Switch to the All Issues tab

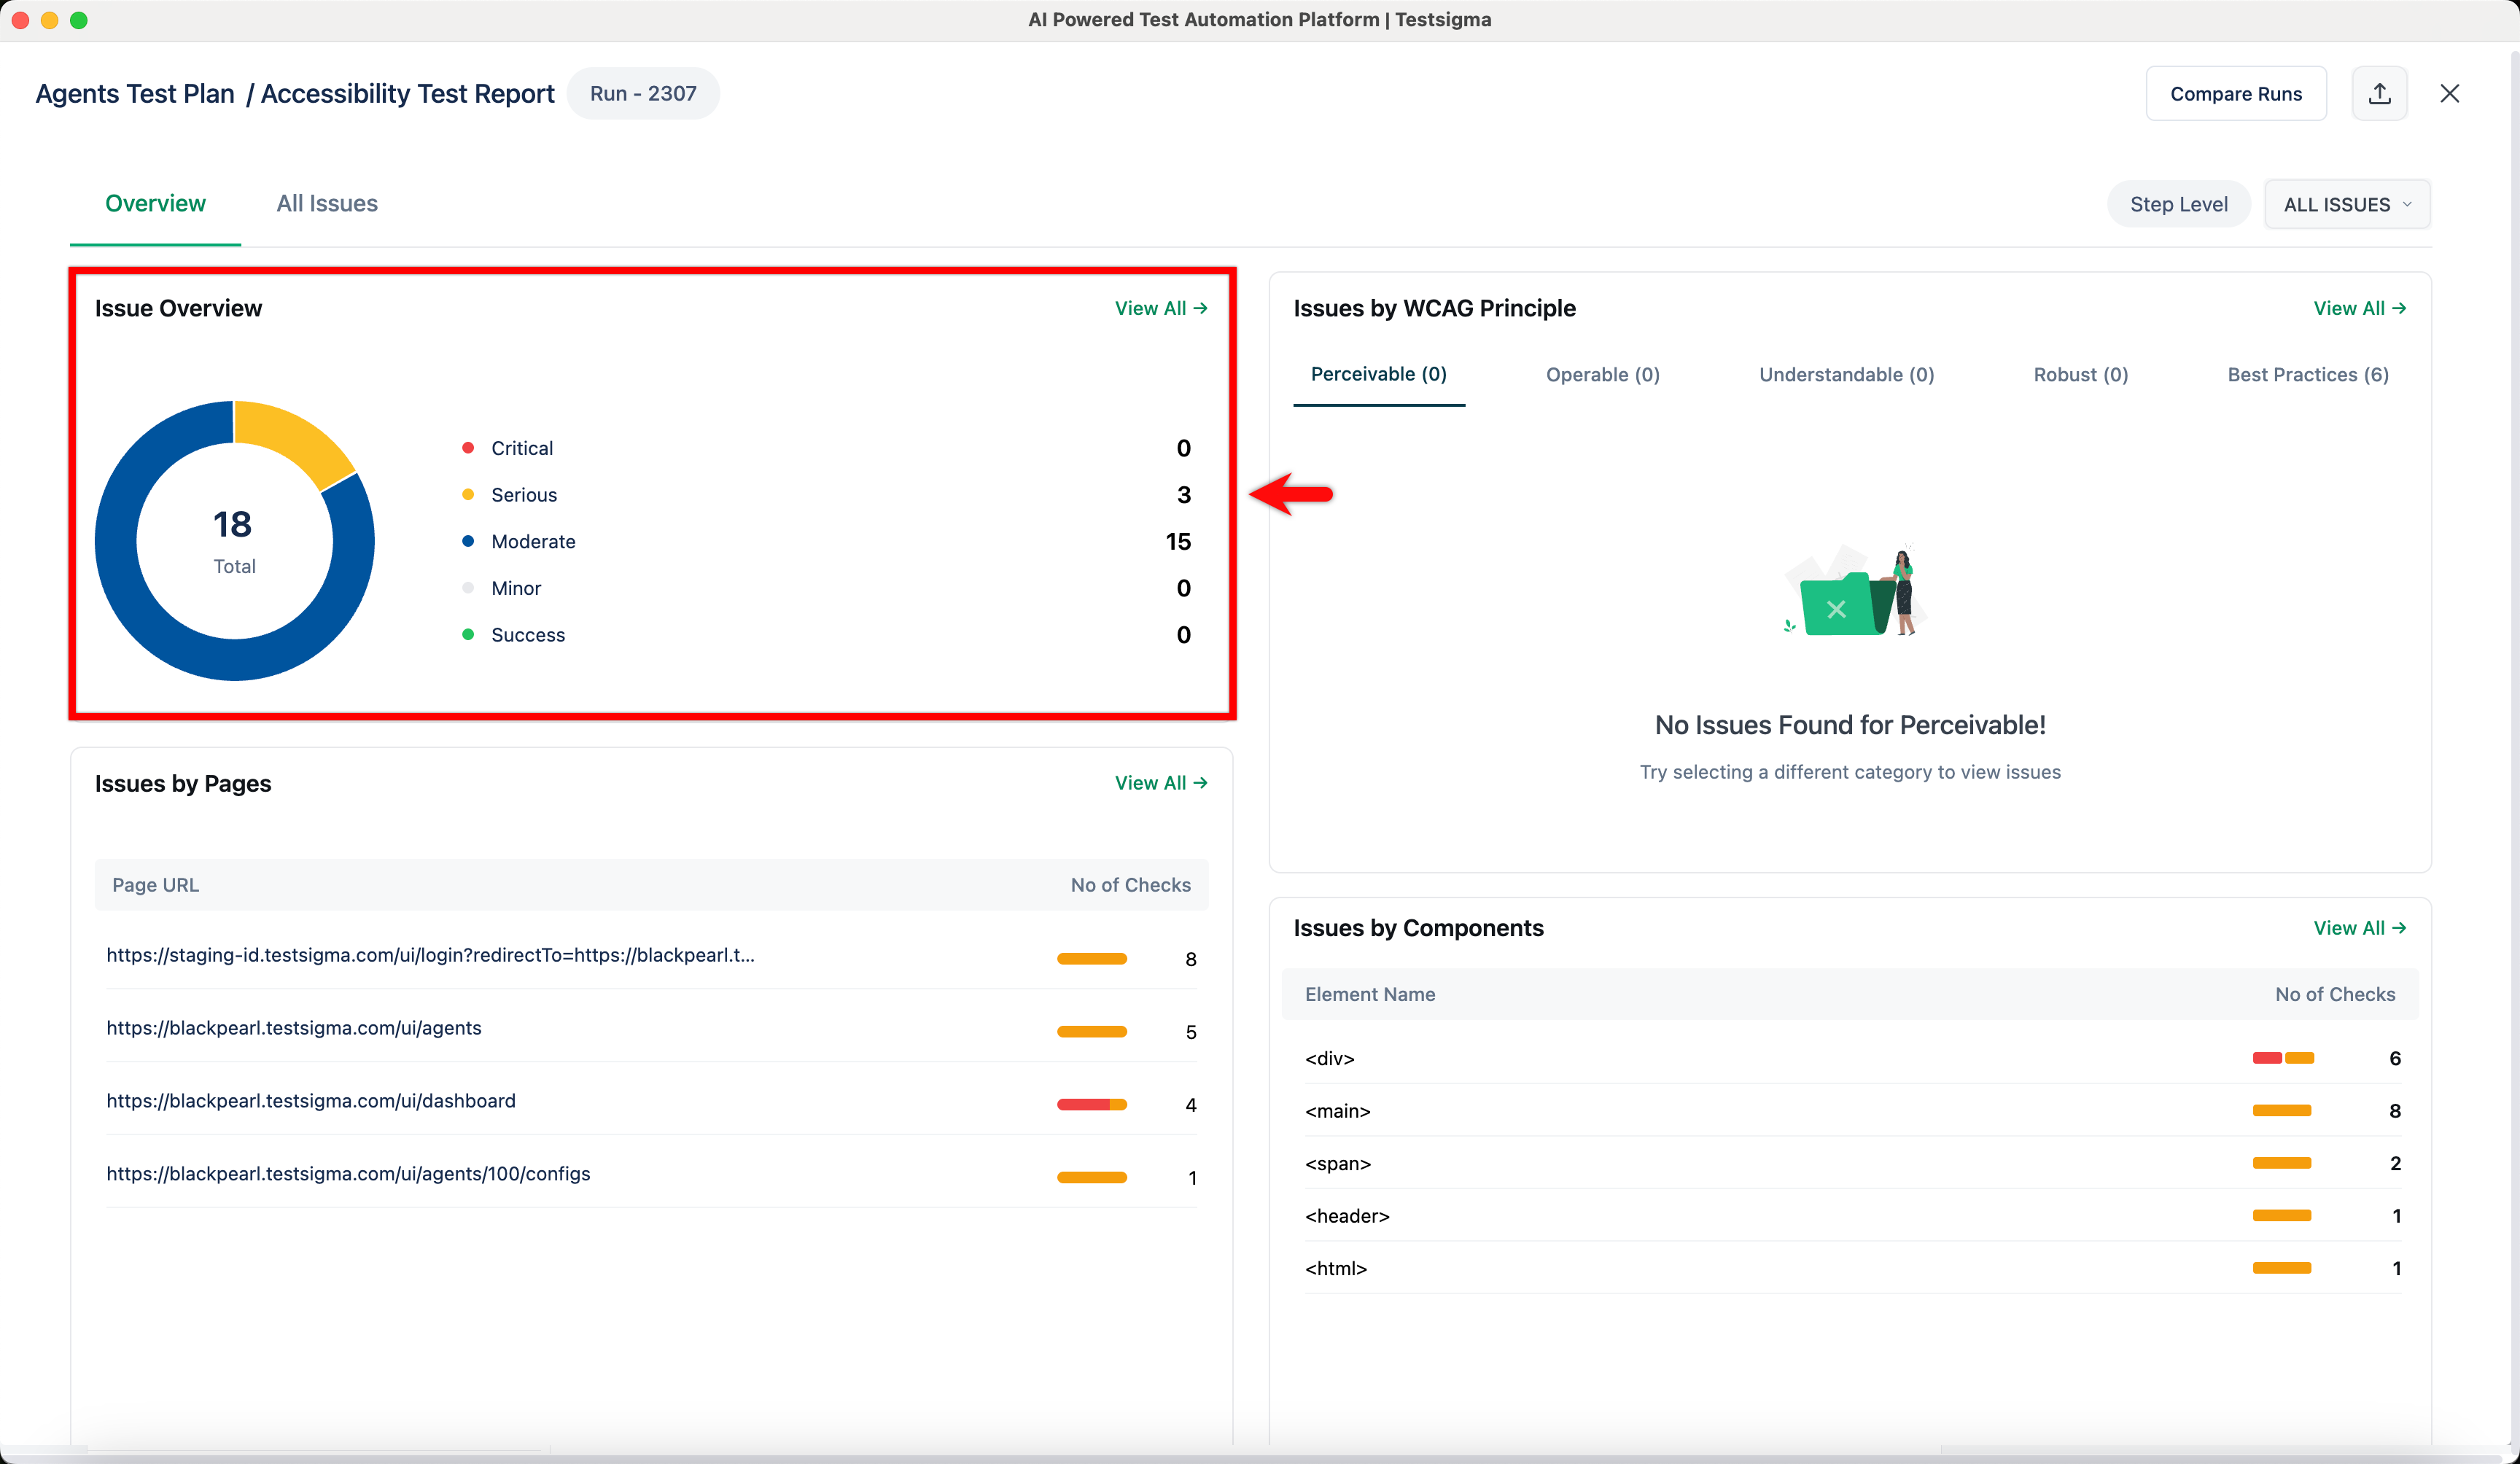(327, 203)
